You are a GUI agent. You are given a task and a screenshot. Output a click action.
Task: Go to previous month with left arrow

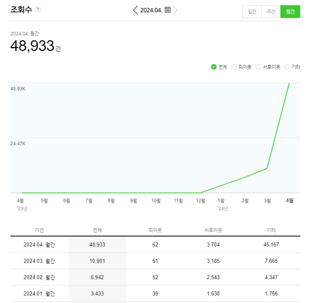135,10
